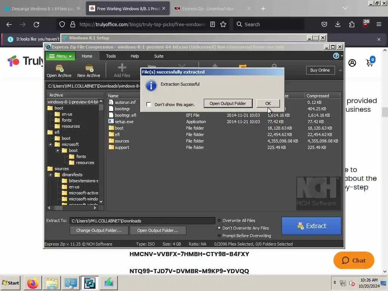This screenshot has width=388, height=291.
Task: Click the Truly Office account icon
Action: (x=352, y=63)
